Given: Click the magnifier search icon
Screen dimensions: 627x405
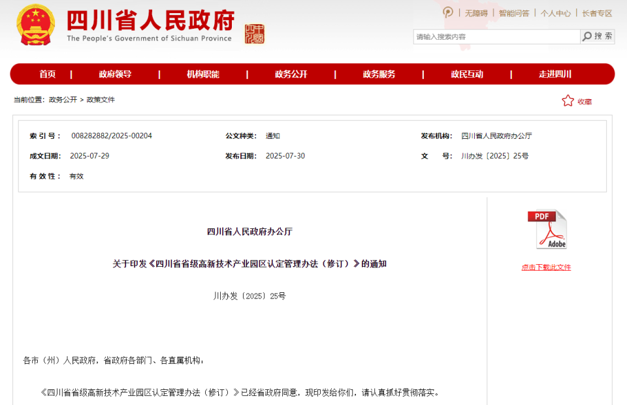Looking at the screenshot, I should (x=587, y=37).
